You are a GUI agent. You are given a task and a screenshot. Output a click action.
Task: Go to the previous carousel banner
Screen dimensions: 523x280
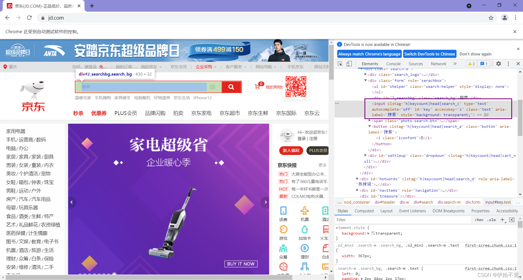(x=72, y=202)
